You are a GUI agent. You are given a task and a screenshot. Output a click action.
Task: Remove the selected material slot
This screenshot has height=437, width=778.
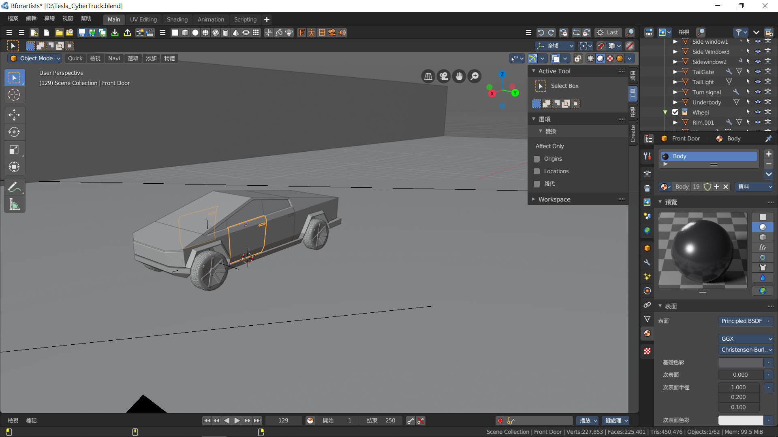[769, 164]
